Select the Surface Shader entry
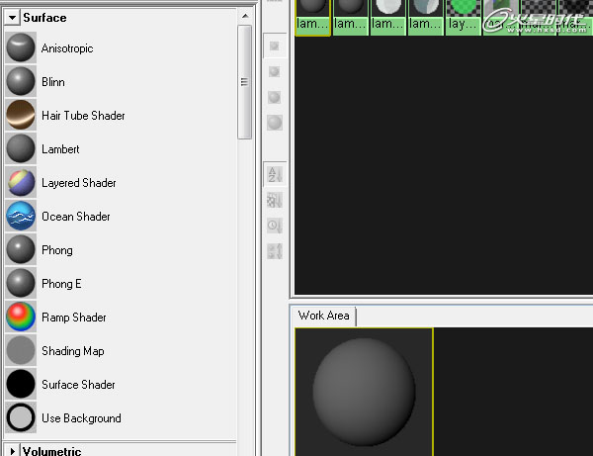Viewport: 593px width, 456px height. [60, 385]
